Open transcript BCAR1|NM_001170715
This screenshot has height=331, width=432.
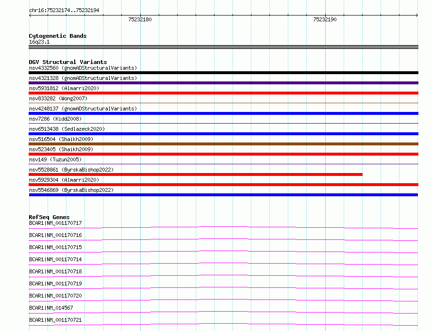click(x=55, y=247)
